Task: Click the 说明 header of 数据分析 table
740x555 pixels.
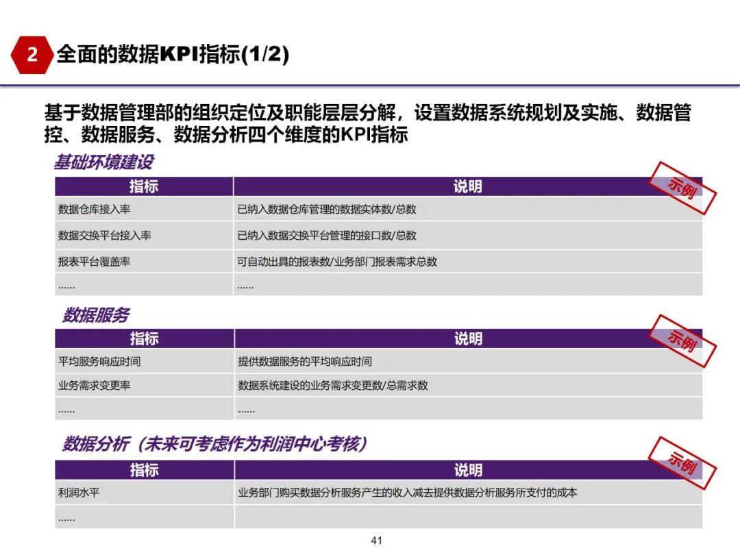Action: point(468,469)
